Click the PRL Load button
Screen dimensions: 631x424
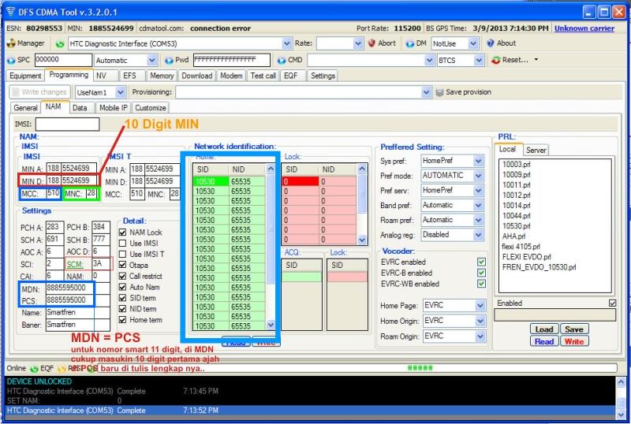(x=544, y=329)
